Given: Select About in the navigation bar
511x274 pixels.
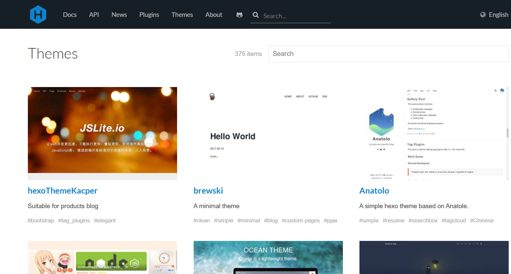Looking at the screenshot, I should (x=214, y=15).
